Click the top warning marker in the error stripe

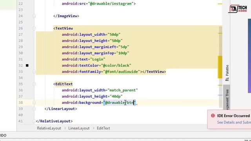tap(220, 4)
